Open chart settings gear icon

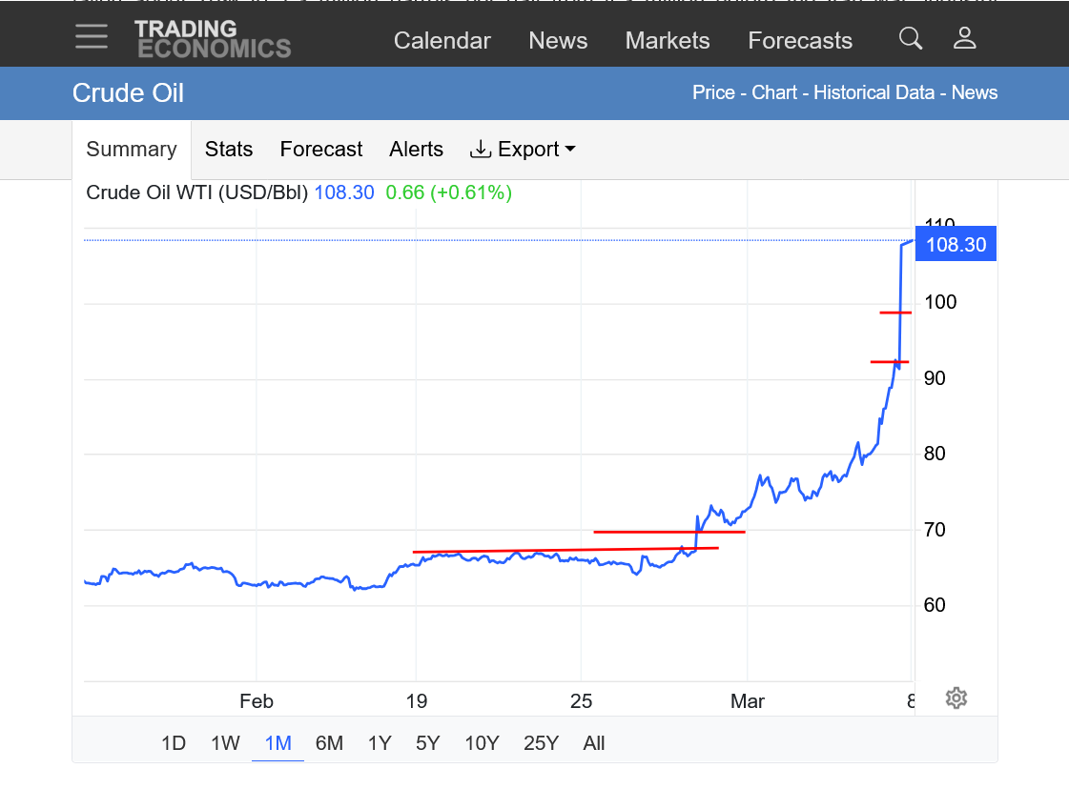pos(956,698)
